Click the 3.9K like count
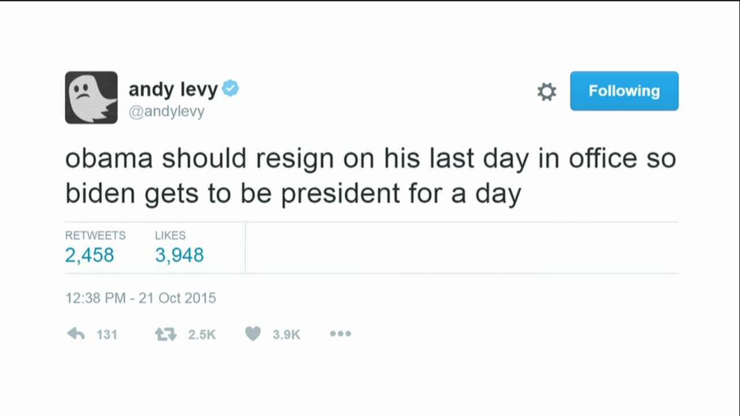The height and width of the screenshot is (416, 740). pyautogui.click(x=286, y=335)
